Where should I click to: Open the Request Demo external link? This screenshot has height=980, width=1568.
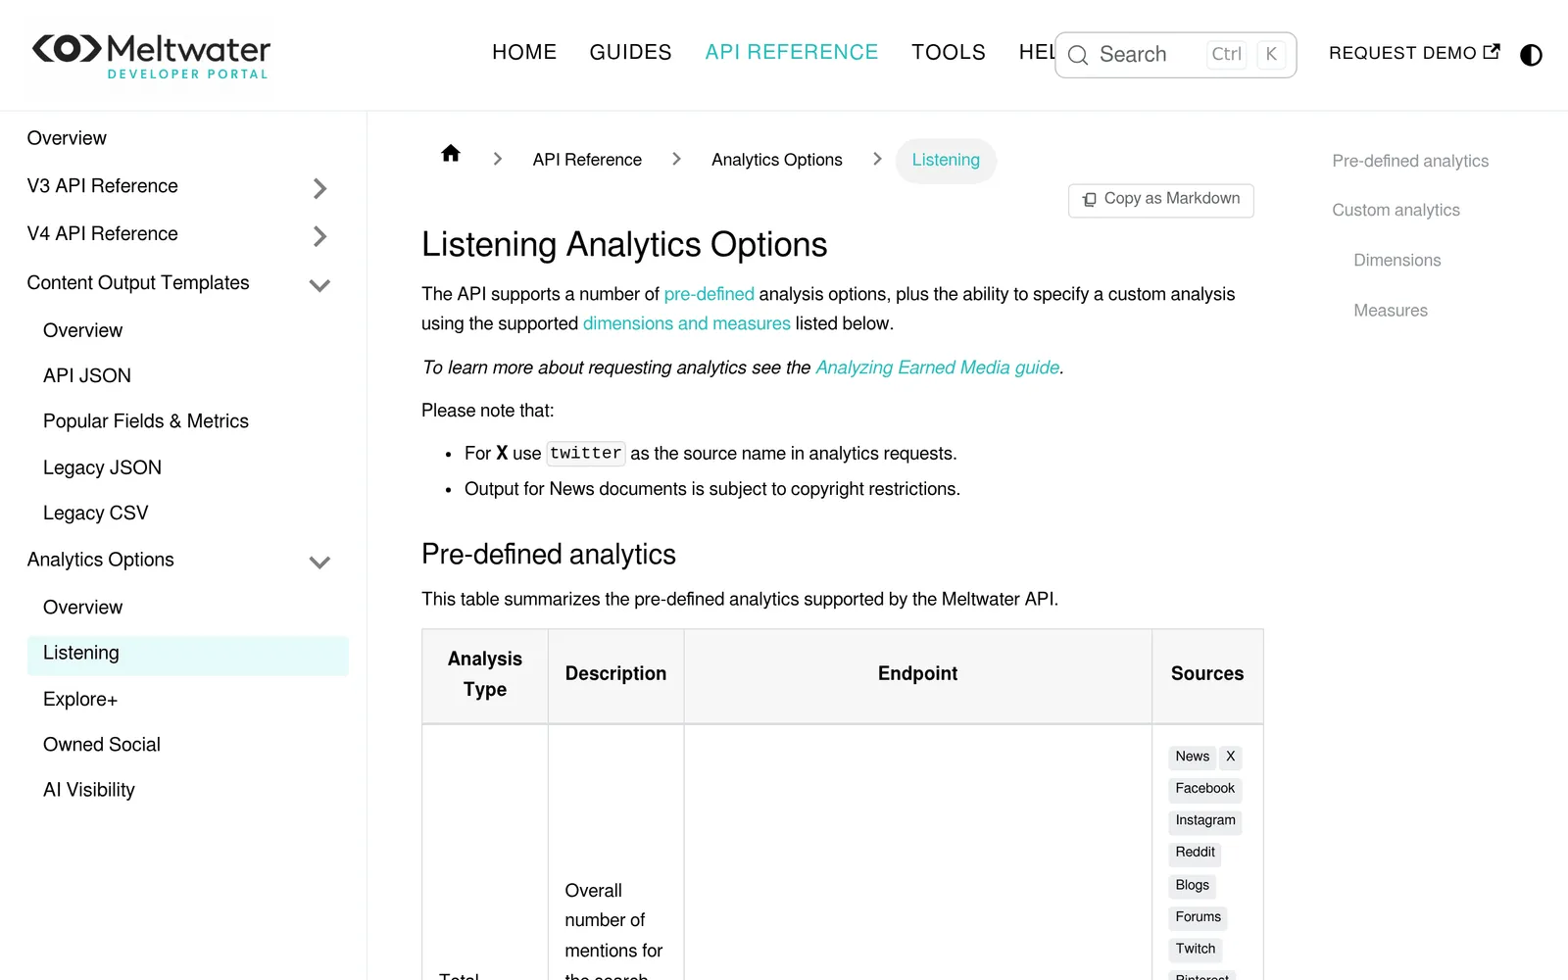(1414, 53)
